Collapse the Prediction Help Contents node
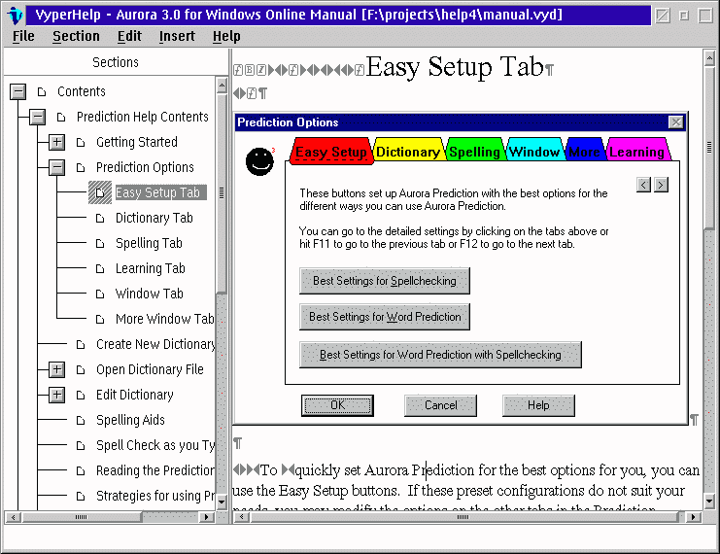This screenshot has height=554, width=720. click(37, 117)
